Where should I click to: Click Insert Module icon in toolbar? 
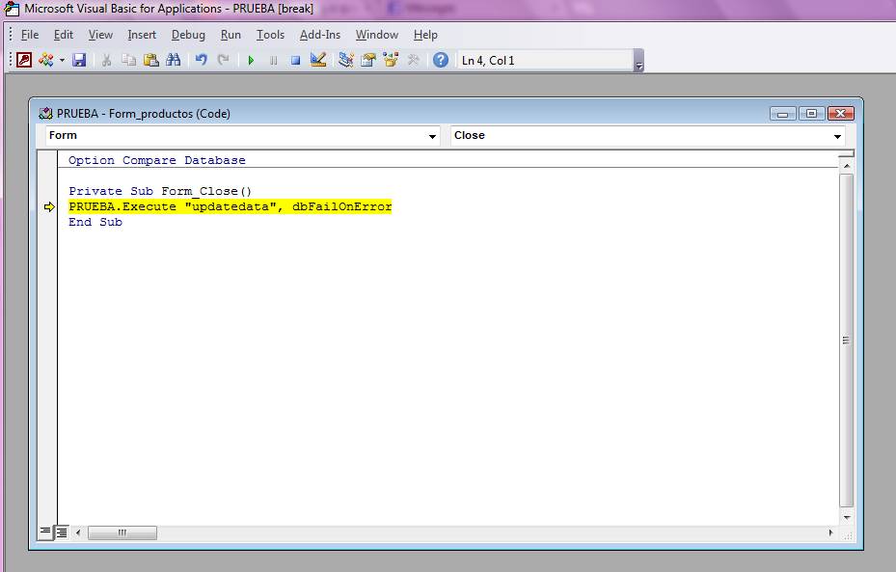click(x=45, y=60)
